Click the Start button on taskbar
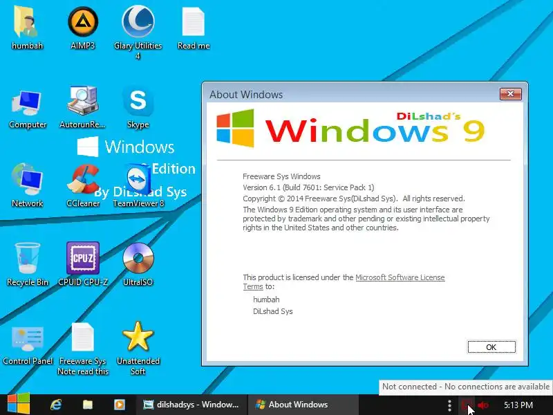The width and height of the screenshot is (553, 415). point(19,405)
